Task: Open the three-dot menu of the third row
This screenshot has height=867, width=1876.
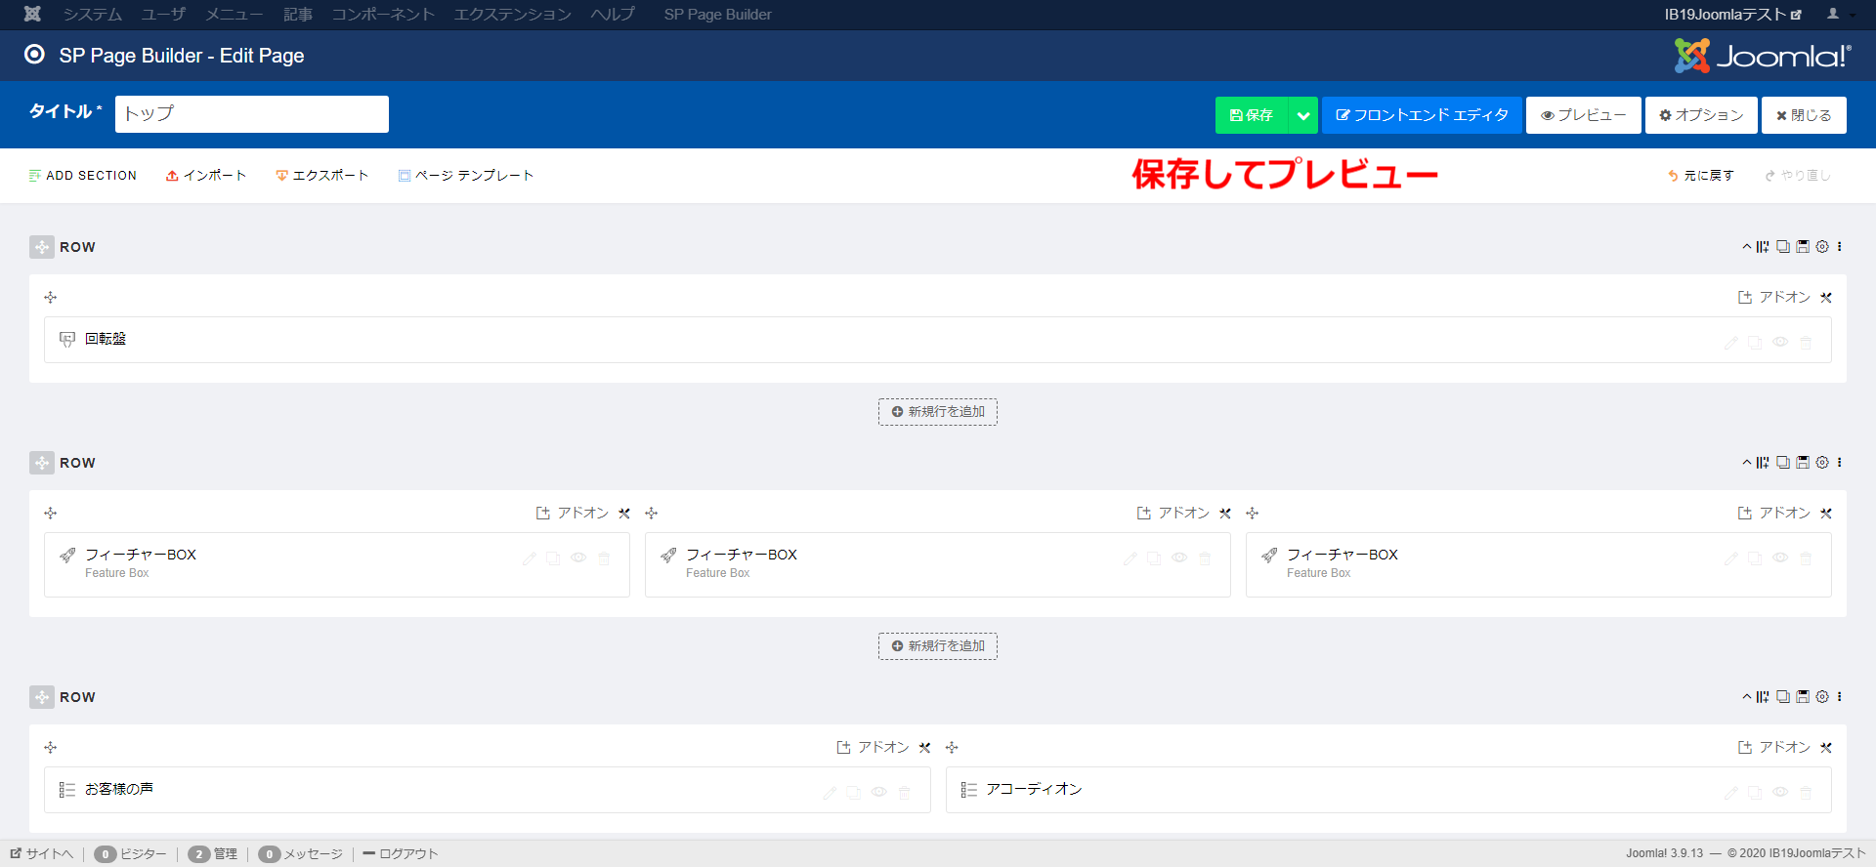Action: (1840, 697)
